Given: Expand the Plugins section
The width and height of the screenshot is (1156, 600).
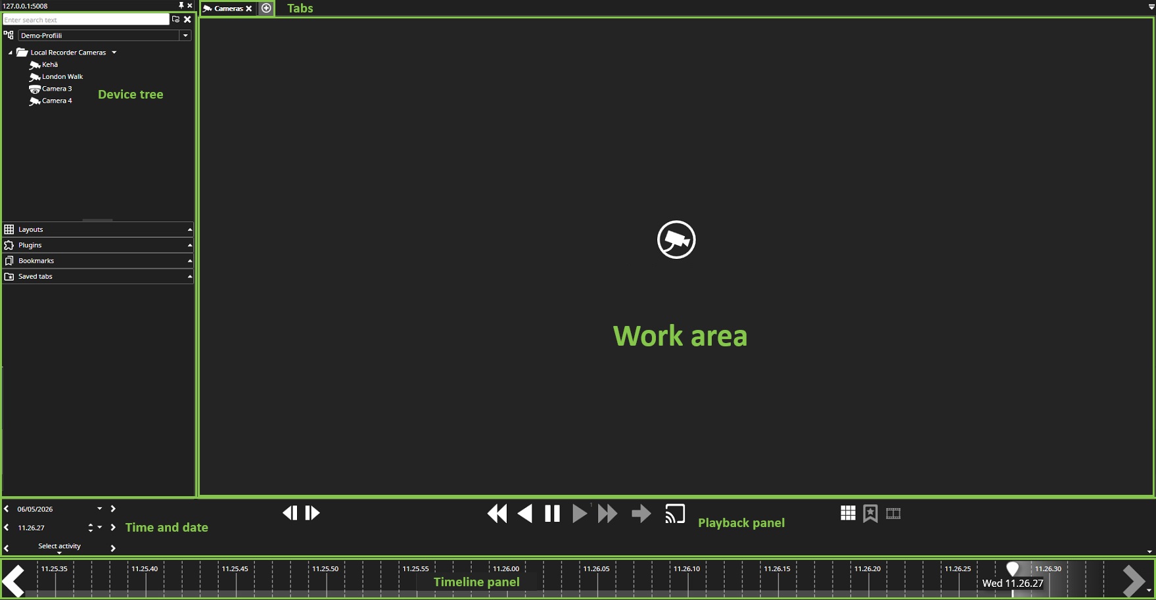Looking at the screenshot, I should coord(98,245).
